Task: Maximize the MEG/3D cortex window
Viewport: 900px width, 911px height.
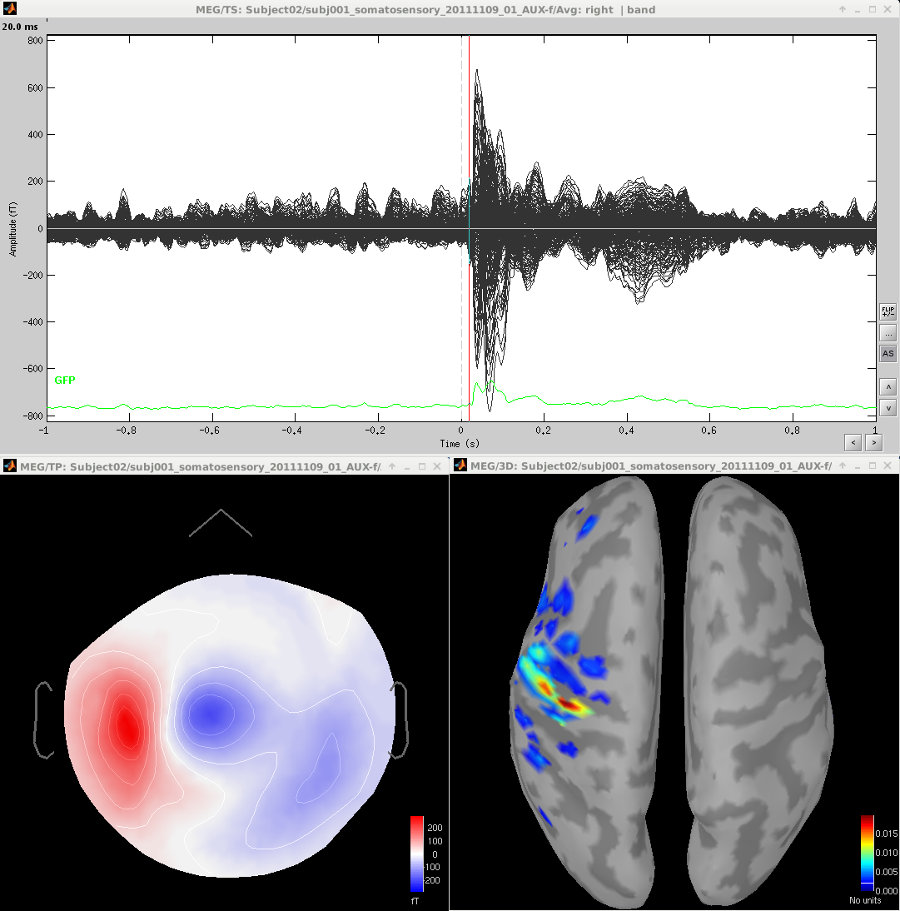Action: coord(872,465)
